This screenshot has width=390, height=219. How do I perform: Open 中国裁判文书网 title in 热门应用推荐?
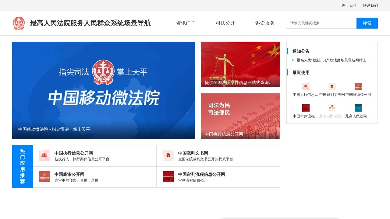tap(193, 153)
